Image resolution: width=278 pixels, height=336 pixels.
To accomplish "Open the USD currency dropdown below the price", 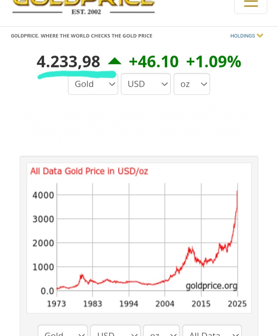I will point(146,84).
